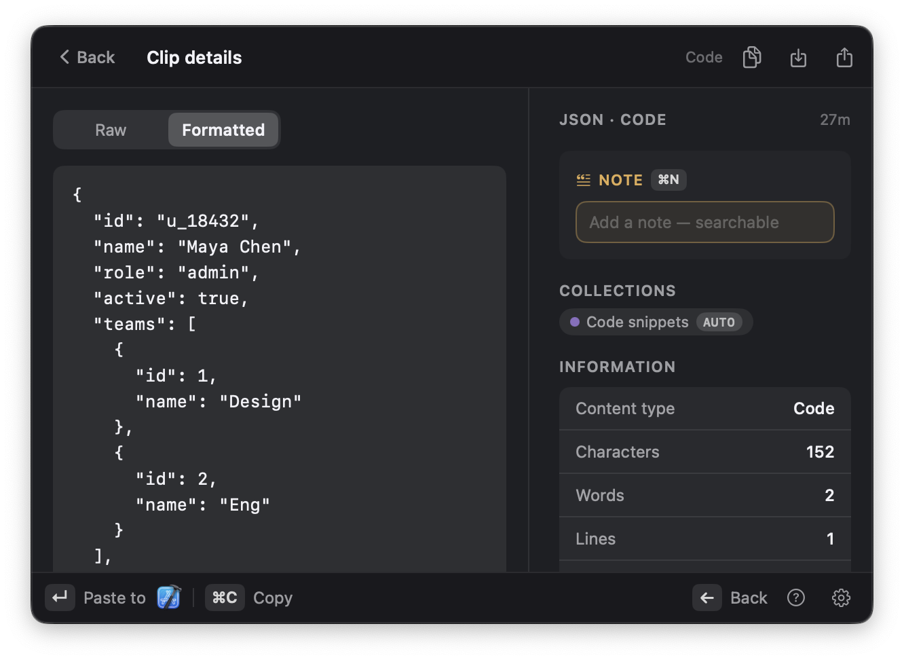Image resolution: width=904 pixels, height=660 pixels.
Task: Click the Copy button in footer
Action: tap(273, 598)
